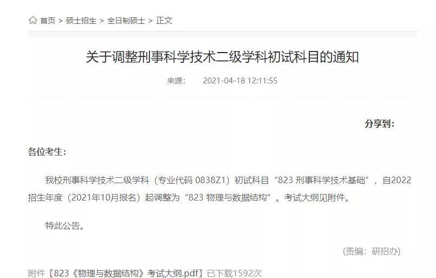This screenshot has height=278, width=436.
Task: Open 全日制硕士 breadcrumb link
Action: (x=126, y=21)
